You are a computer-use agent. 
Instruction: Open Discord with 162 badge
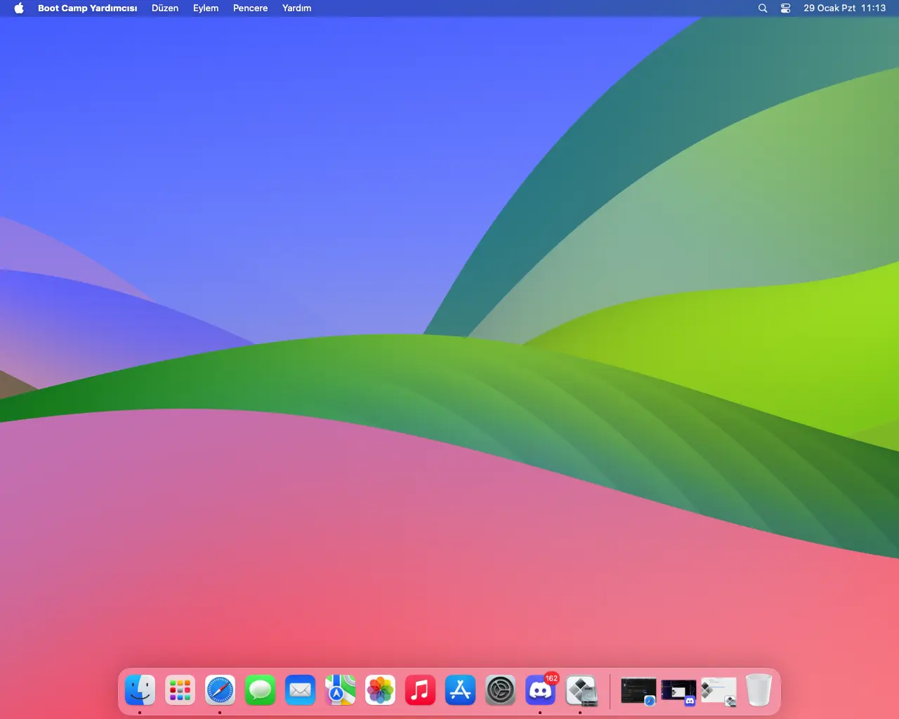point(540,690)
